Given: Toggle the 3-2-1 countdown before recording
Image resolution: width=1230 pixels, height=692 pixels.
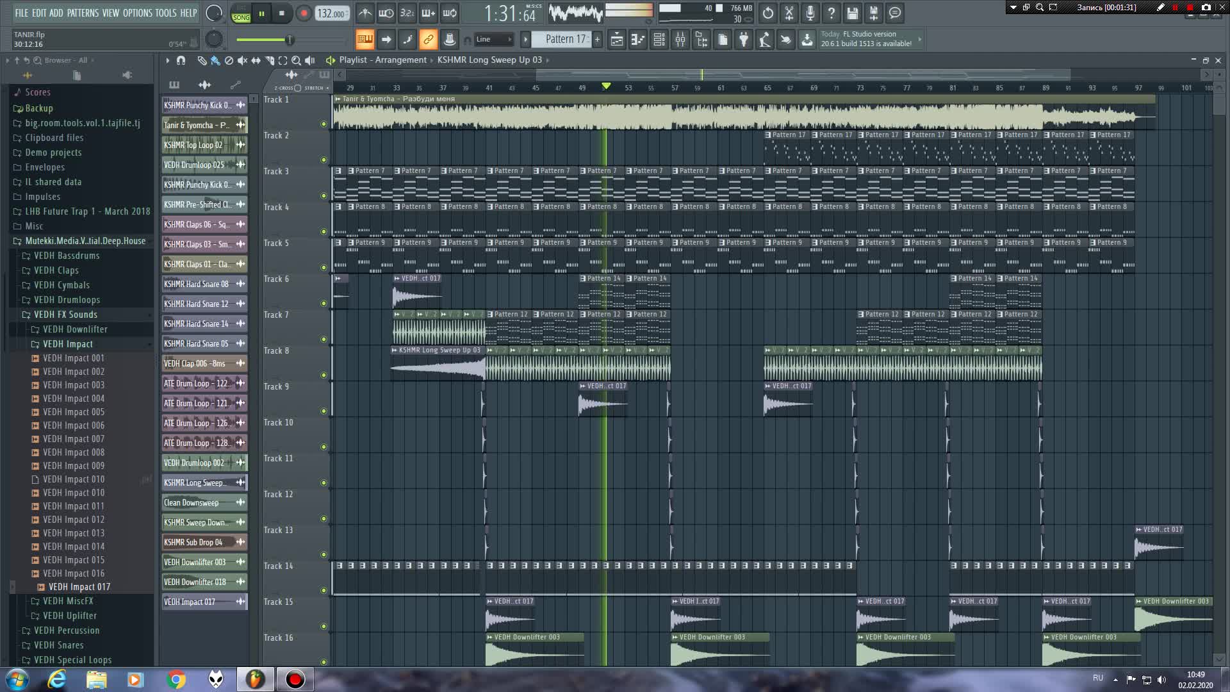Looking at the screenshot, I should click(x=407, y=13).
